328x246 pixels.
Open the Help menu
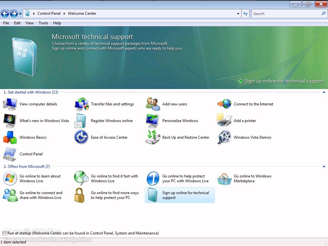[x=57, y=23]
